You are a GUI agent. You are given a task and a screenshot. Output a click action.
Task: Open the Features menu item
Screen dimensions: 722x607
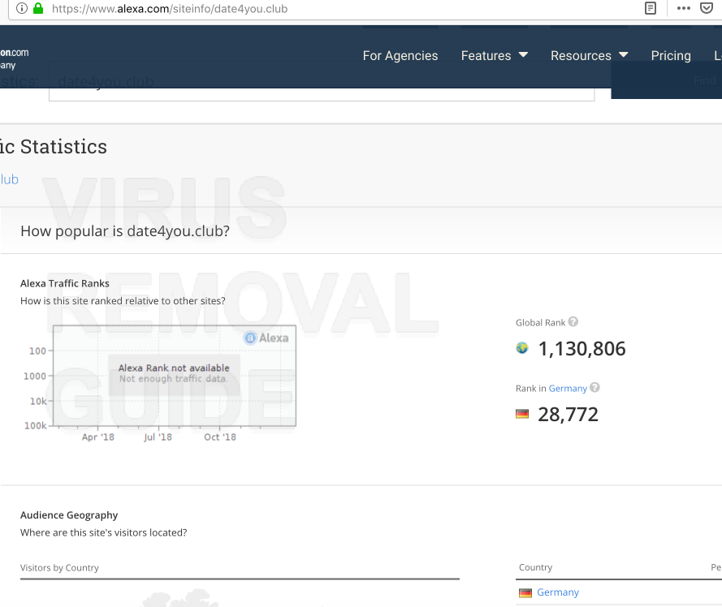(486, 56)
